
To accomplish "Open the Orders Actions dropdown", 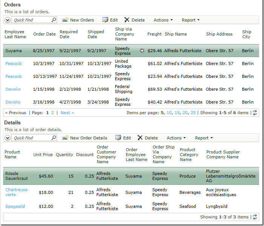I will click(x=163, y=20).
